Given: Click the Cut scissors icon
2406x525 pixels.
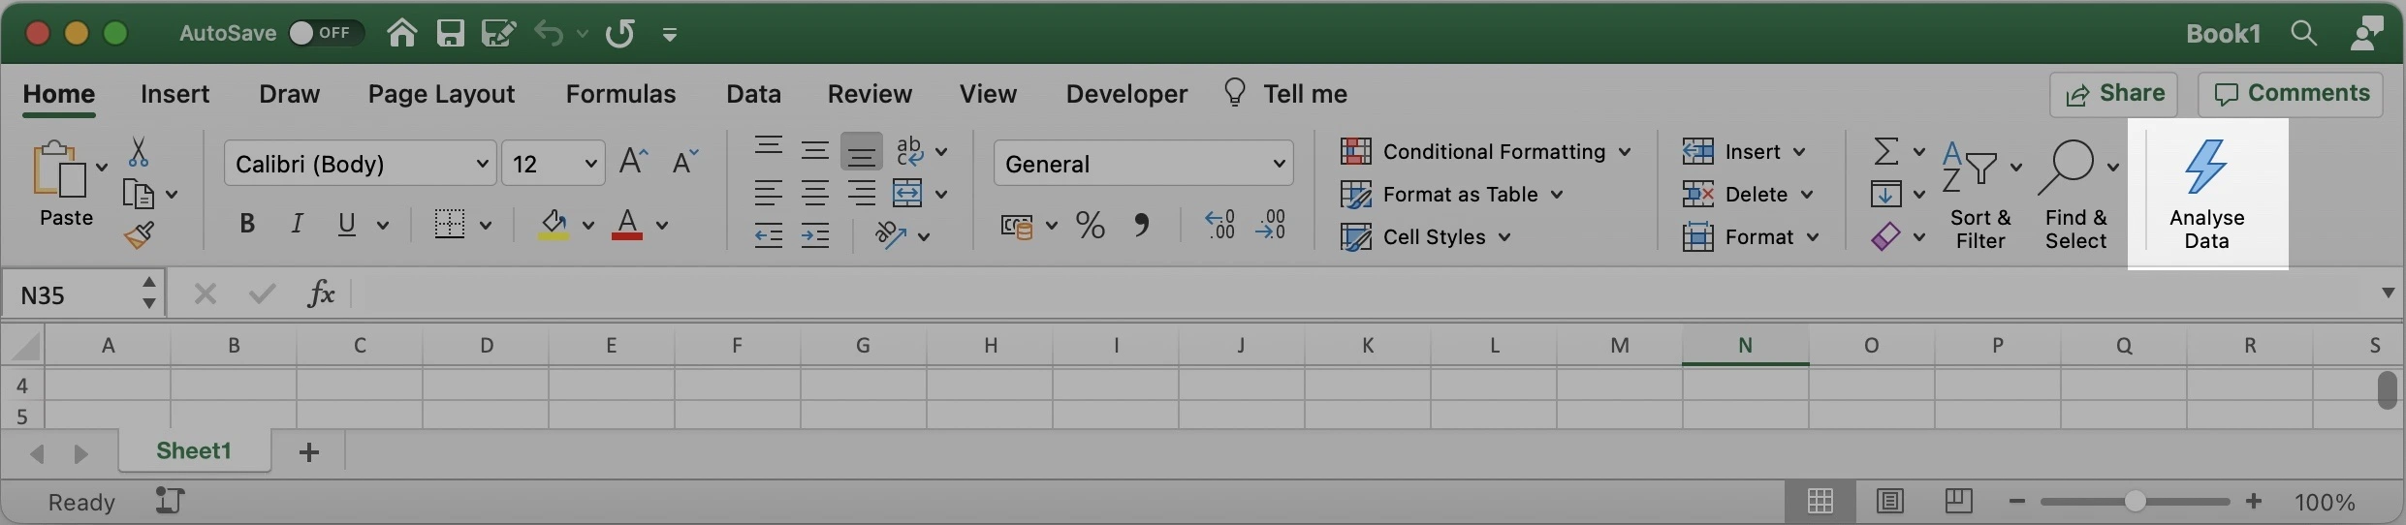Looking at the screenshot, I should 139,152.
